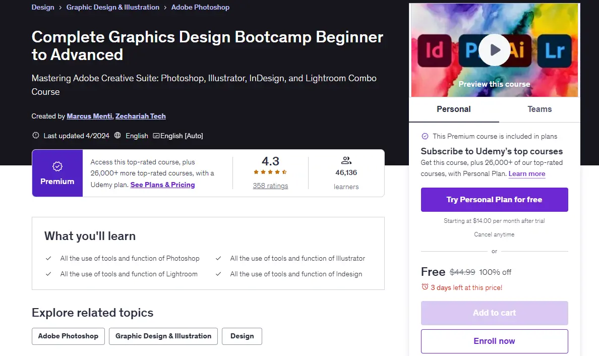Click the English language text next to the globe
This screenshot has height=356, width=599.
(x=137, y=136)
